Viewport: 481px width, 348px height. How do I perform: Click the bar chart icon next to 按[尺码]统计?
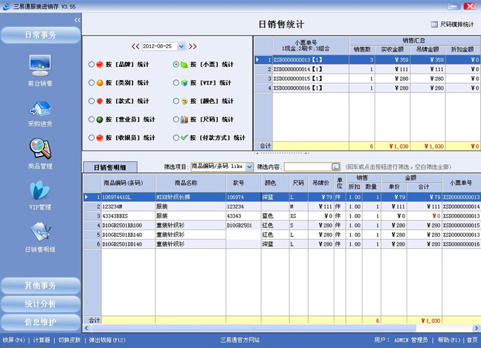coord(184,120)
